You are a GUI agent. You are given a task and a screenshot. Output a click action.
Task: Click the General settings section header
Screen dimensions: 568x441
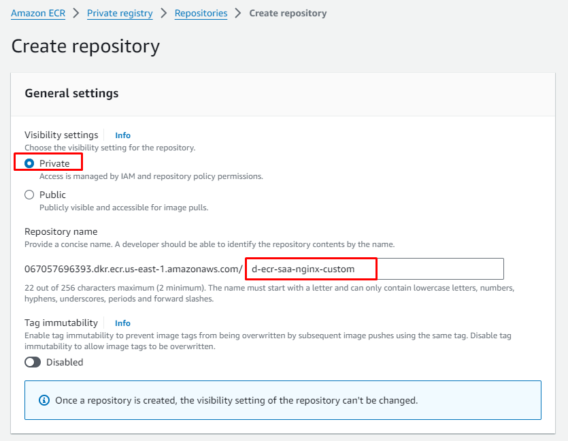coord(71,93)
